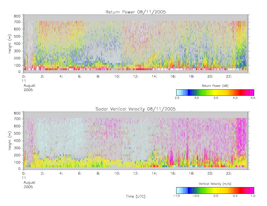The width and height of the screenshot is (267, 206).
Task: Click the 0 height tick on Vertical Velocity plot
Action: [19, 169]
